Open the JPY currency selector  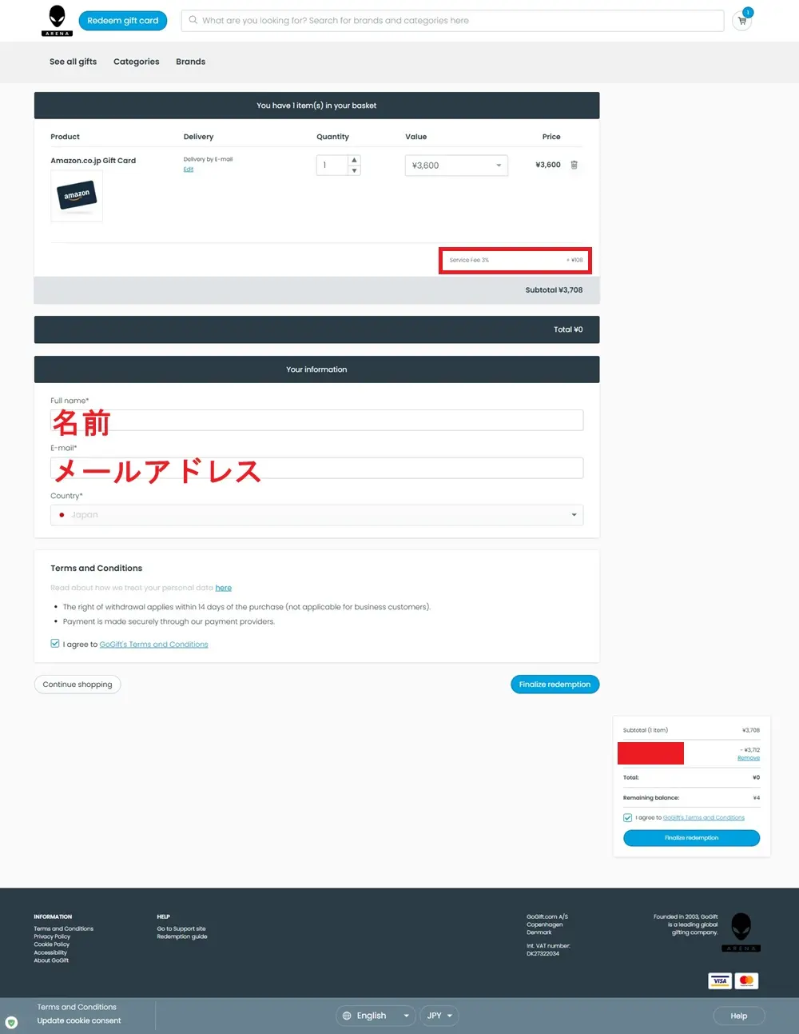tap(439, 1016)
